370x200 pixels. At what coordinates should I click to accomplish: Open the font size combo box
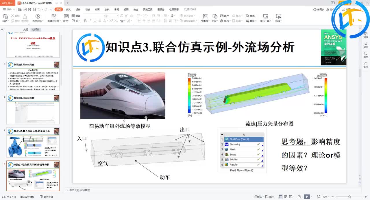tap(112, 16)
